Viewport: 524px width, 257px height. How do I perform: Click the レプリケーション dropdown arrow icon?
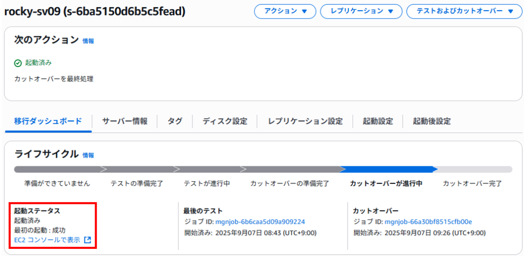tap(390, 11)
